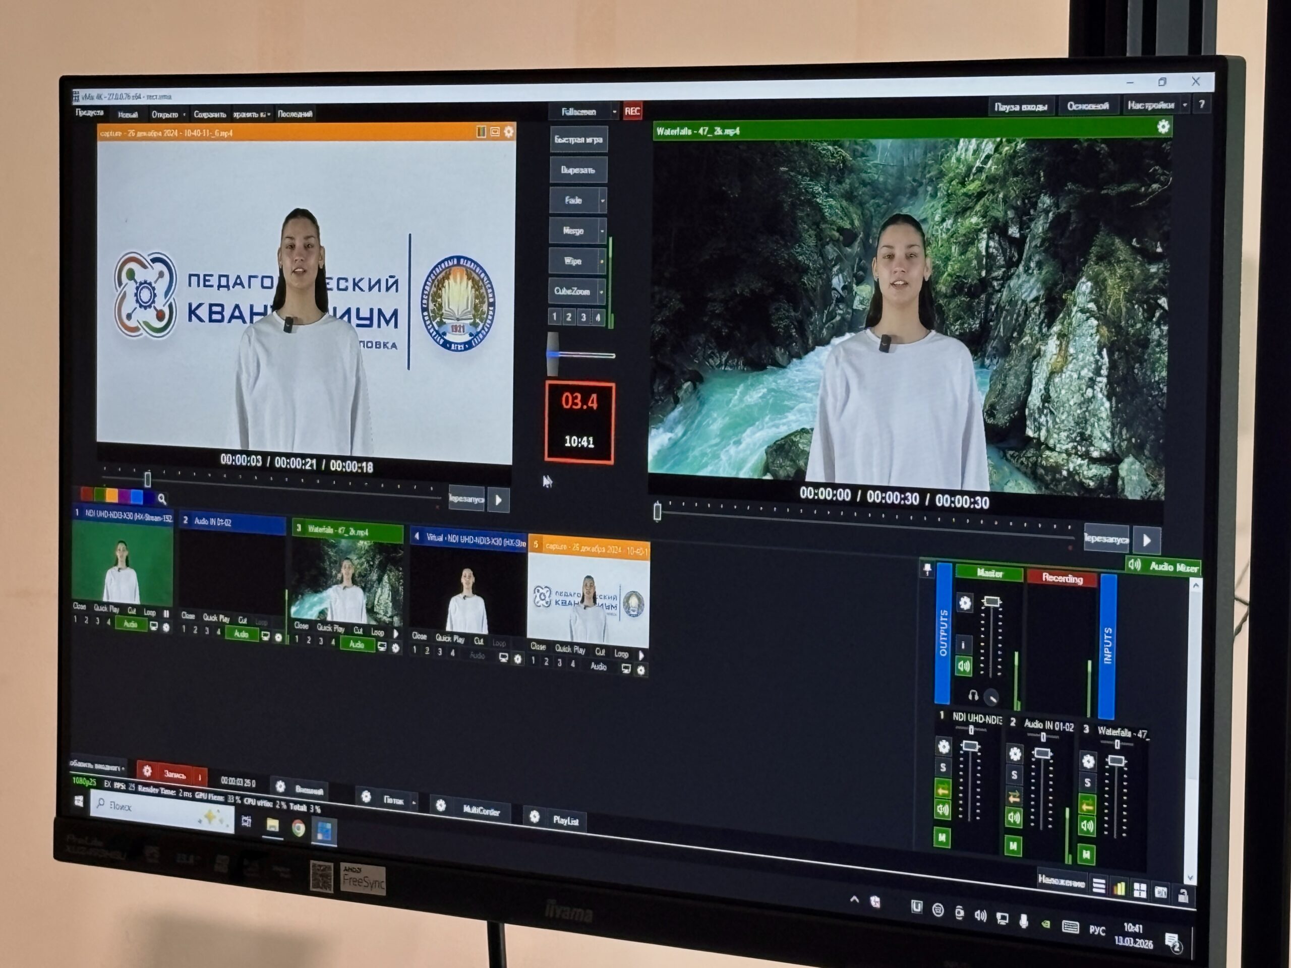Click magnifier search icon next to color swatches
1291x968 pixels.
coord(162,498)
